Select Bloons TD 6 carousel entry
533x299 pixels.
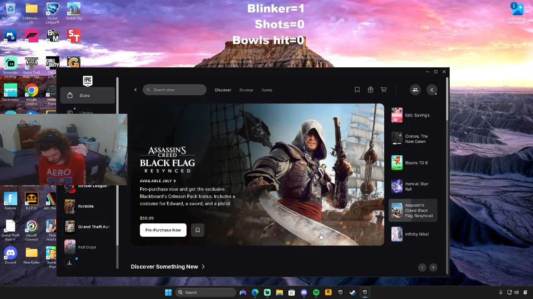(413, 163)
